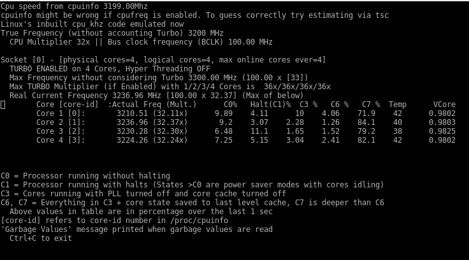Click the Core 1 [0] row label

click(61, 113)
